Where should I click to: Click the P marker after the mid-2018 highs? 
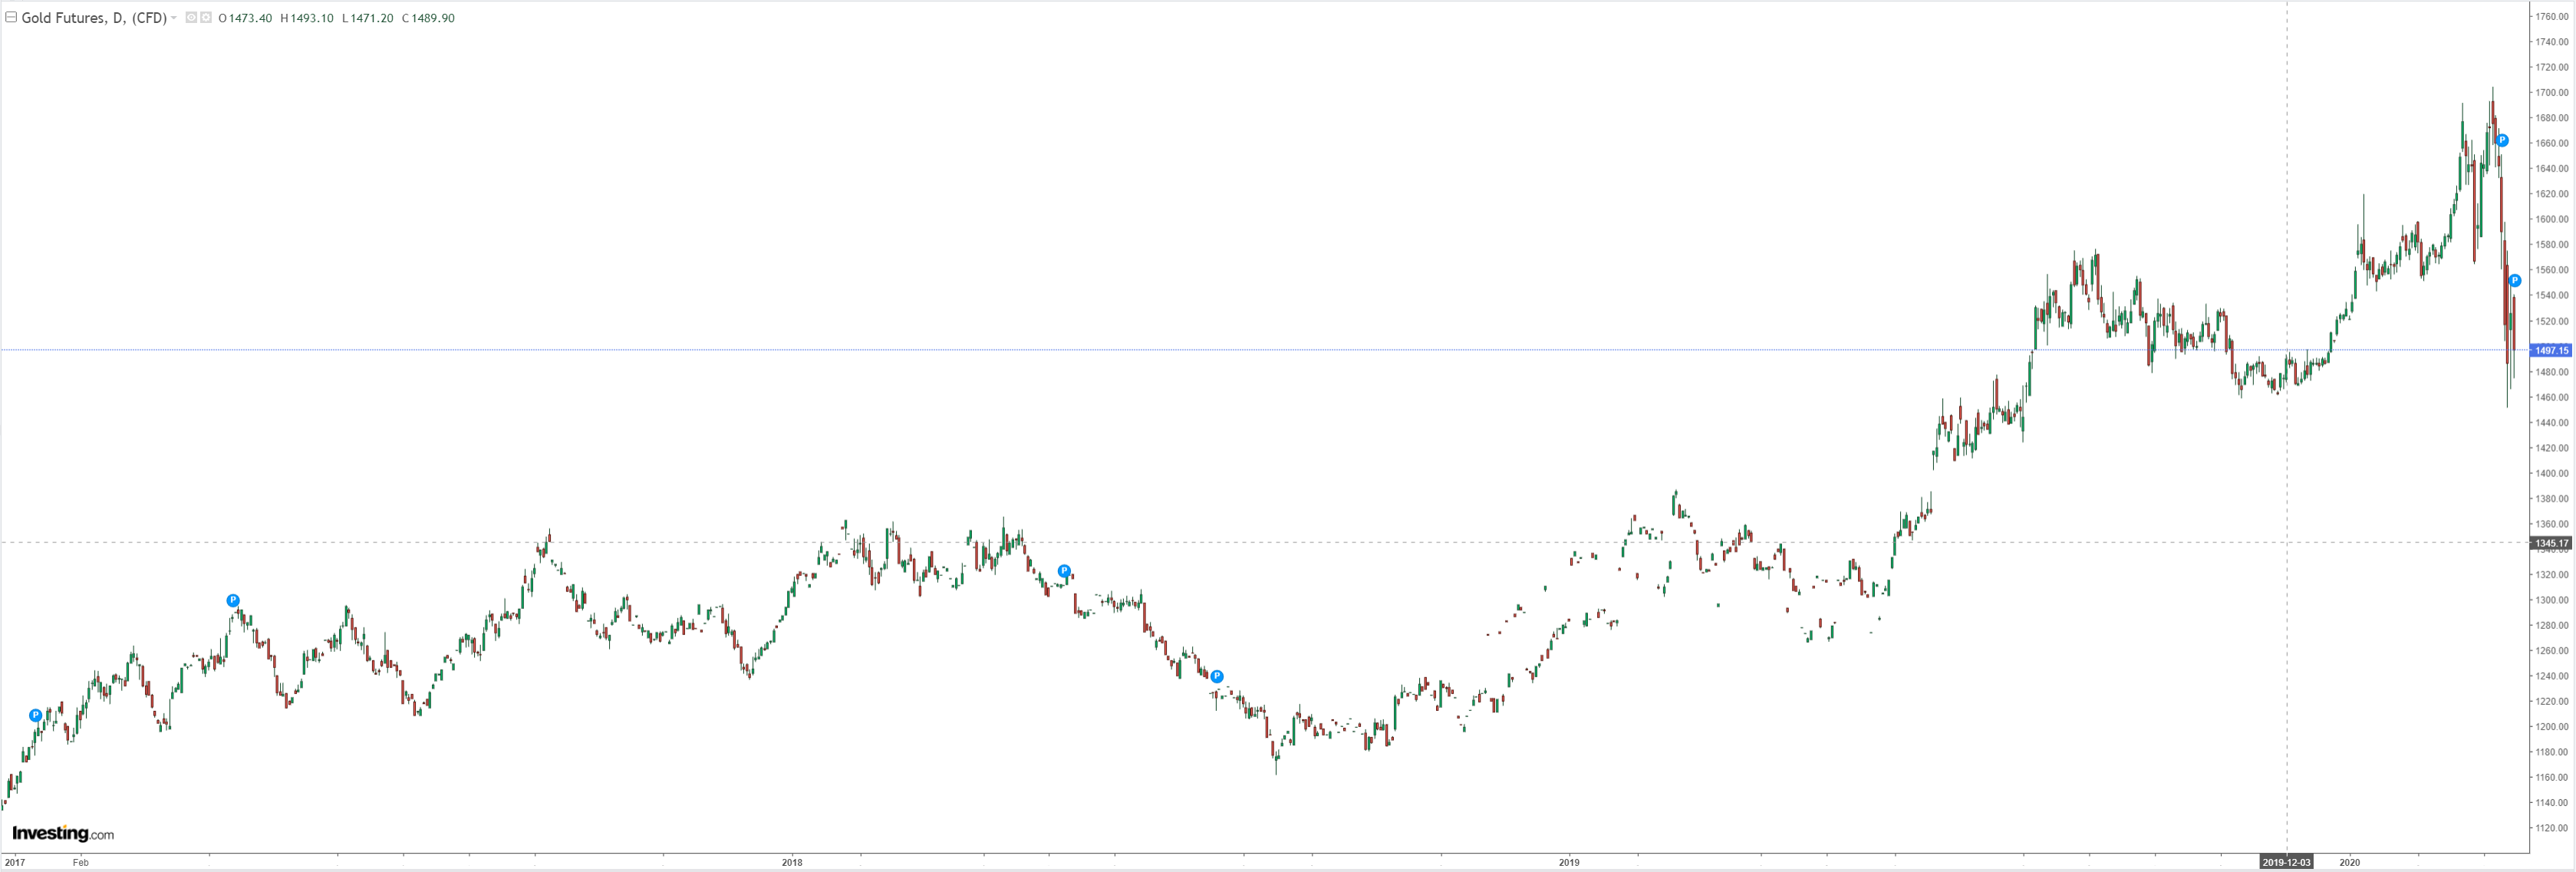click(1064, 571)
